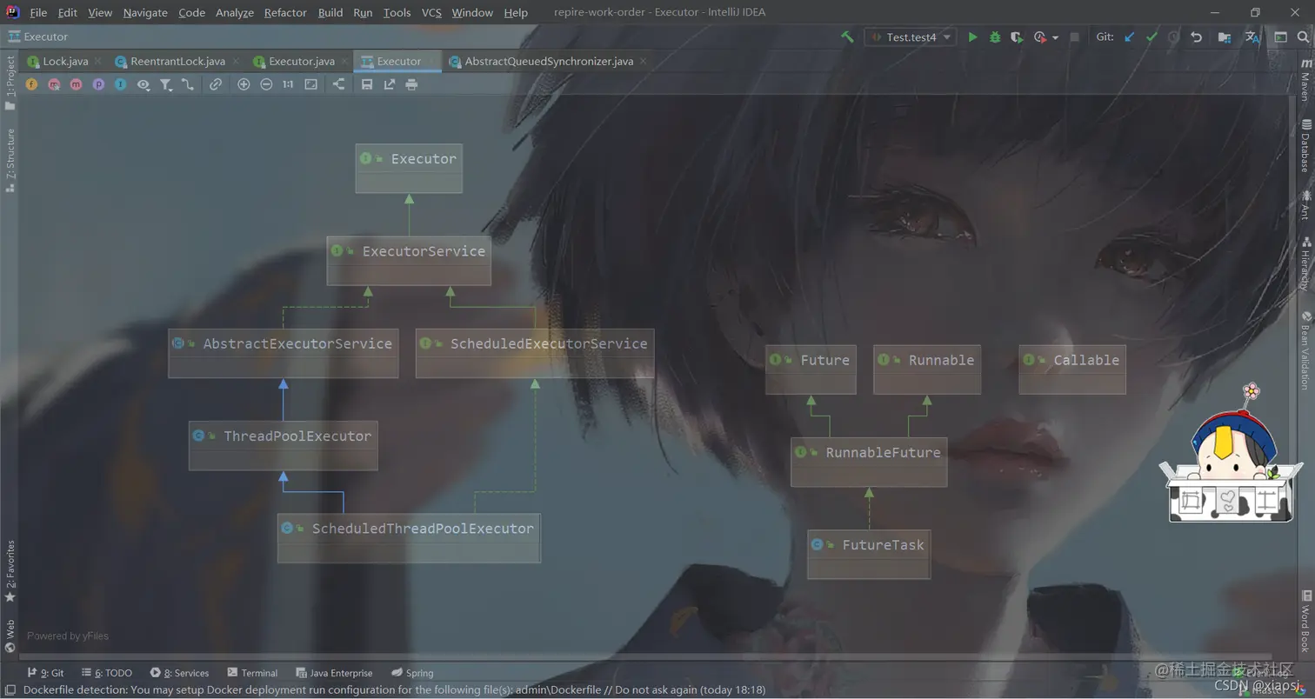Open the funnel scope filter dropdown

click(x=165, y=84)
